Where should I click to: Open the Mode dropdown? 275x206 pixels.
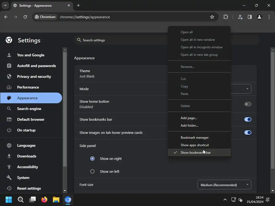241,89
